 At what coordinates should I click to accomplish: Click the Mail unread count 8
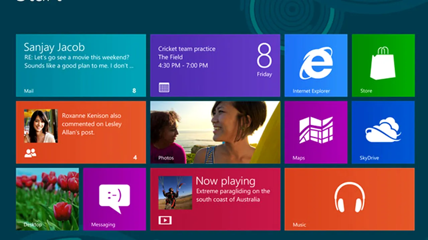[134, 90]
